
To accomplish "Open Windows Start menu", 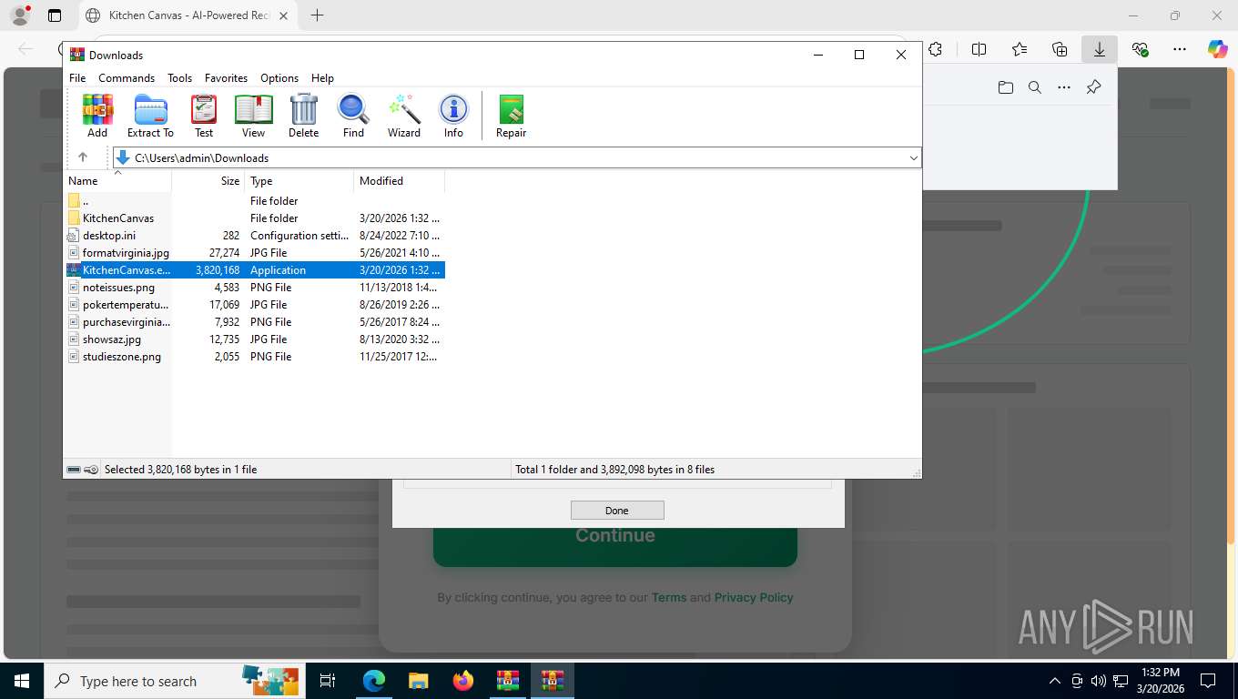I will click(21, 681).
